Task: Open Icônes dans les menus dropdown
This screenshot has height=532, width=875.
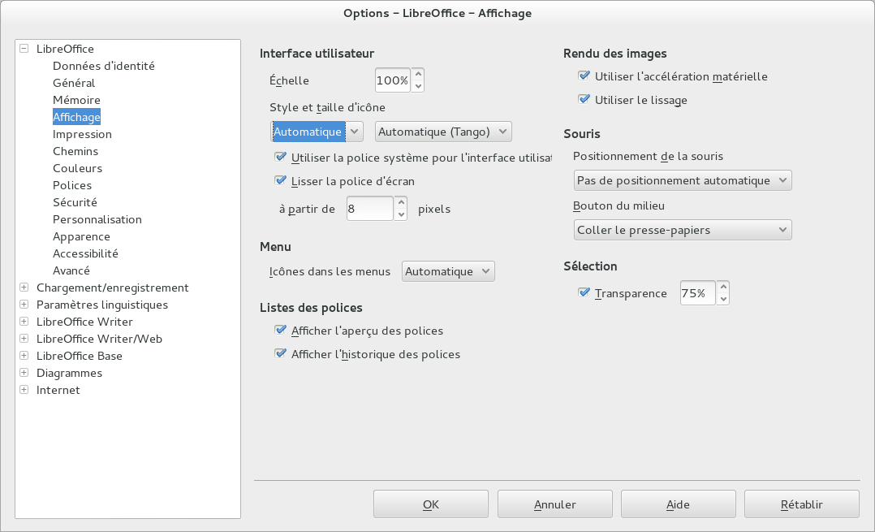Action: point(448,271)
